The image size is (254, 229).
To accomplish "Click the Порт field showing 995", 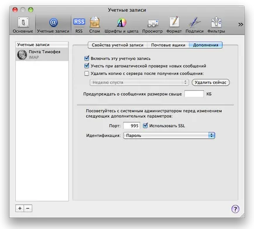I will pyautogui.click(x=132, y=125).
